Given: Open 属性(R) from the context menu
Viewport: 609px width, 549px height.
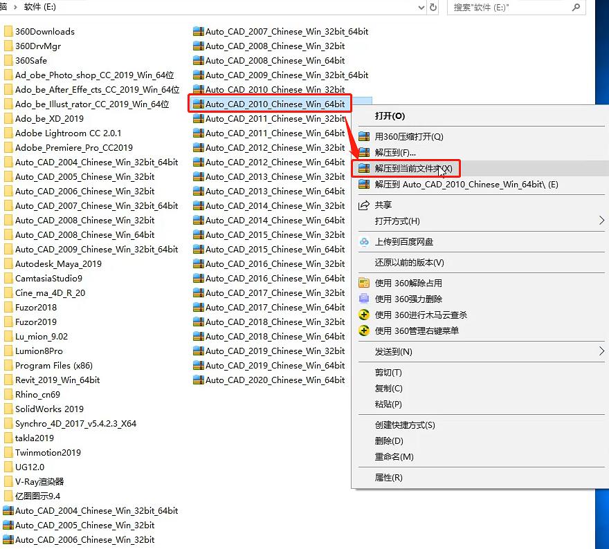Looking at the screenshot, I should click(x=388, y=477).
